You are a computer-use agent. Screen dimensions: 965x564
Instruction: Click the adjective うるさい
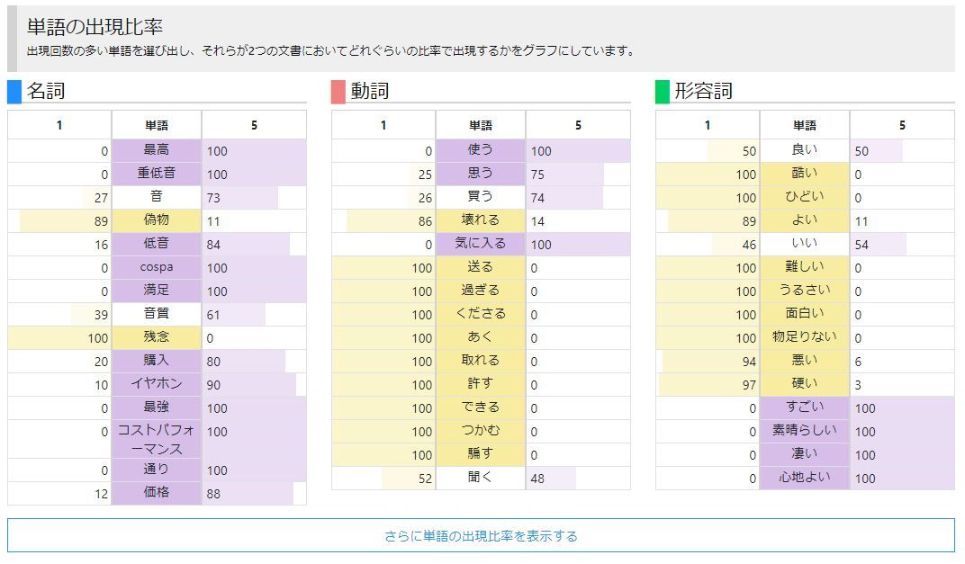[x=805, y=291]
